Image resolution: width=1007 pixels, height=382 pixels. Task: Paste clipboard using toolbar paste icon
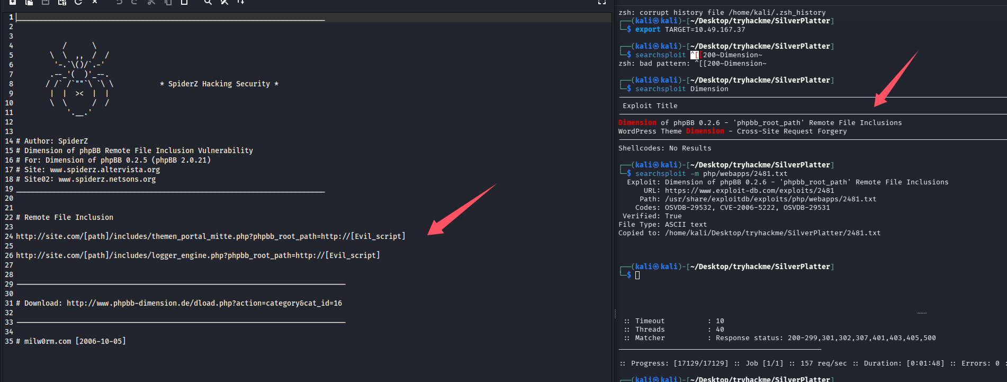coord(184,2)
